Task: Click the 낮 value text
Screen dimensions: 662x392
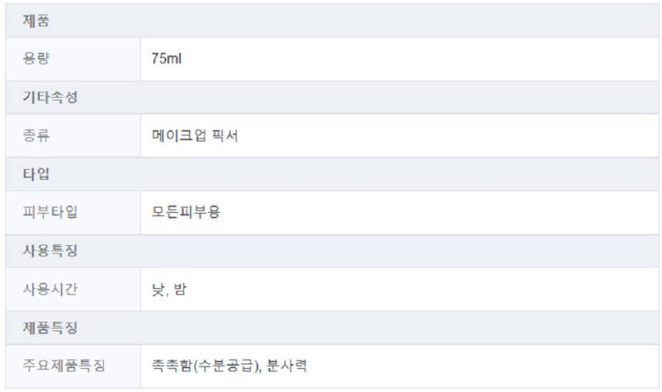Action: click(x=157, y=289)
